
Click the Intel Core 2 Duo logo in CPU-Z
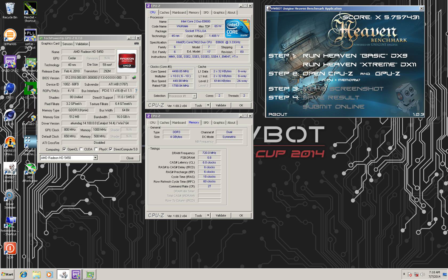[x=237, y=28]
